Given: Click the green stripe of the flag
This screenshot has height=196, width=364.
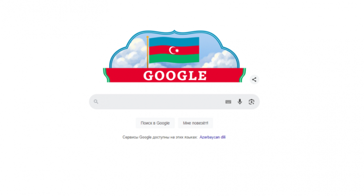Looking at the screenshot, I should point(174,58).
